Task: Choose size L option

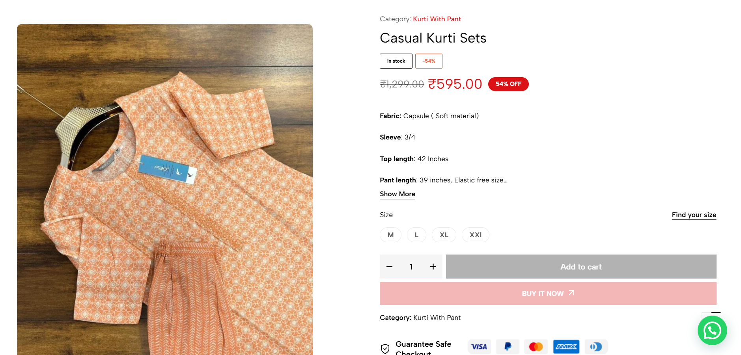Action: pos(416,235)
